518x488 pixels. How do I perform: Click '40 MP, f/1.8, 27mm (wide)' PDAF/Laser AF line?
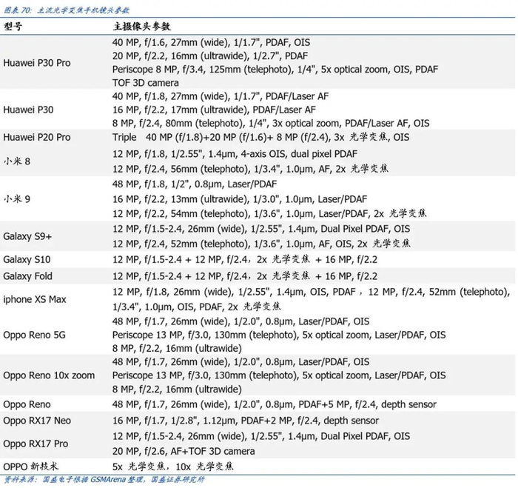tap(221, 96)
